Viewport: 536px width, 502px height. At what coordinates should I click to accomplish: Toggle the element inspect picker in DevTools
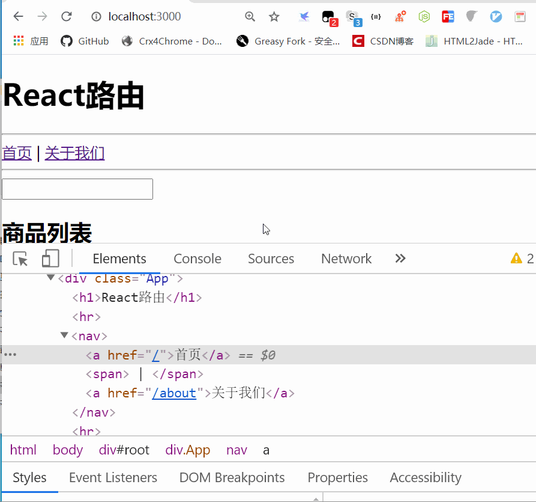click(x=20, y=258)
